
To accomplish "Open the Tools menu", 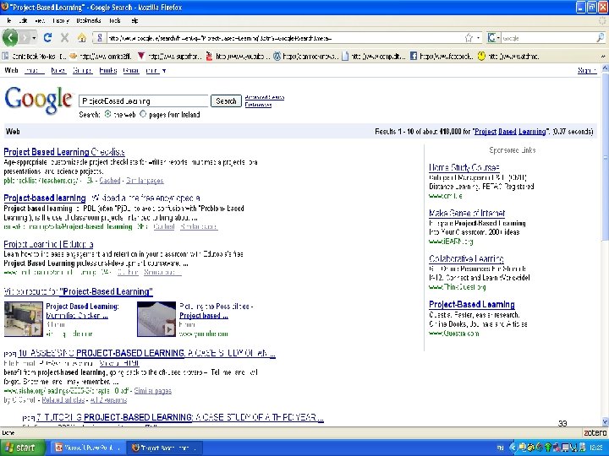I will (114, 20).
